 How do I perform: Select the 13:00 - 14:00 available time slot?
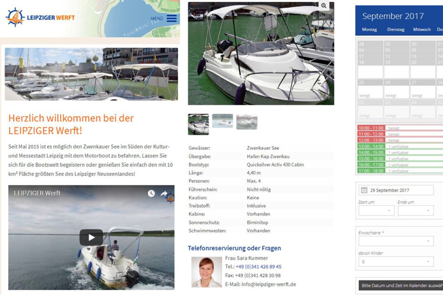click(x=371, y=146)
